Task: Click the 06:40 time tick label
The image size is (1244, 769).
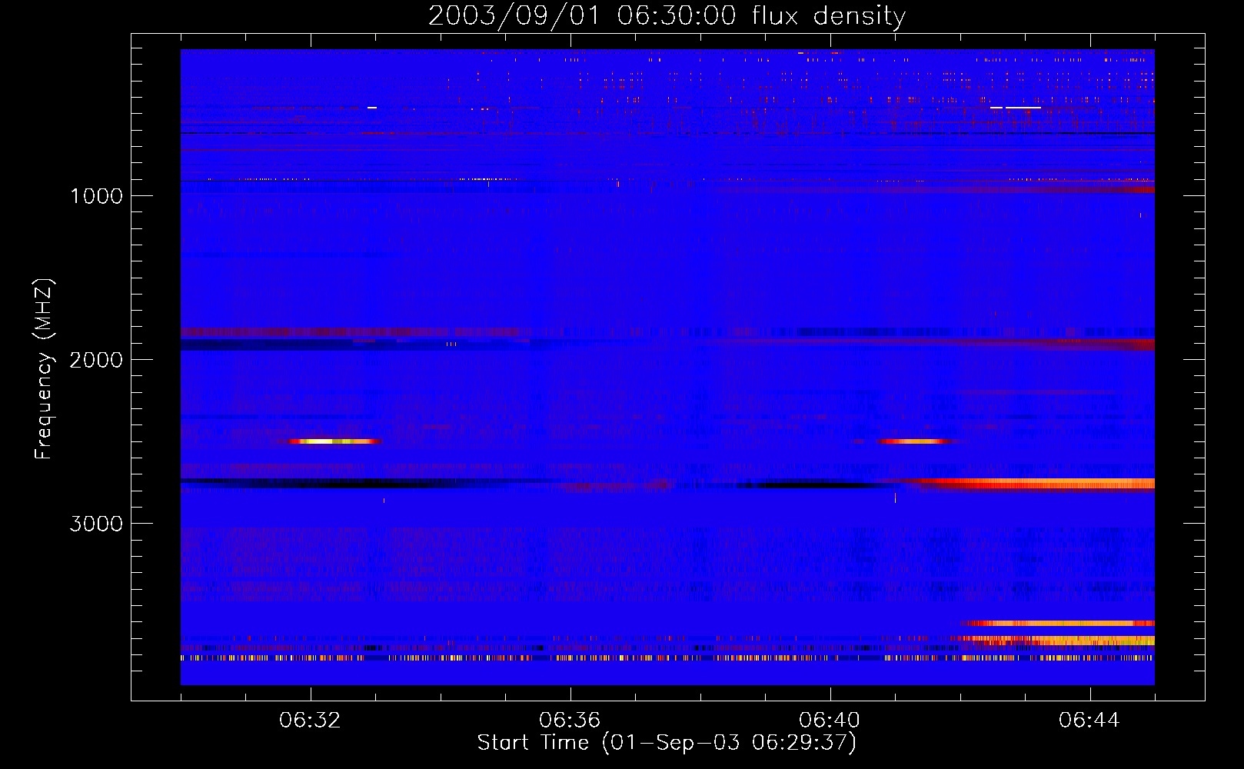Action: point(830,721)
